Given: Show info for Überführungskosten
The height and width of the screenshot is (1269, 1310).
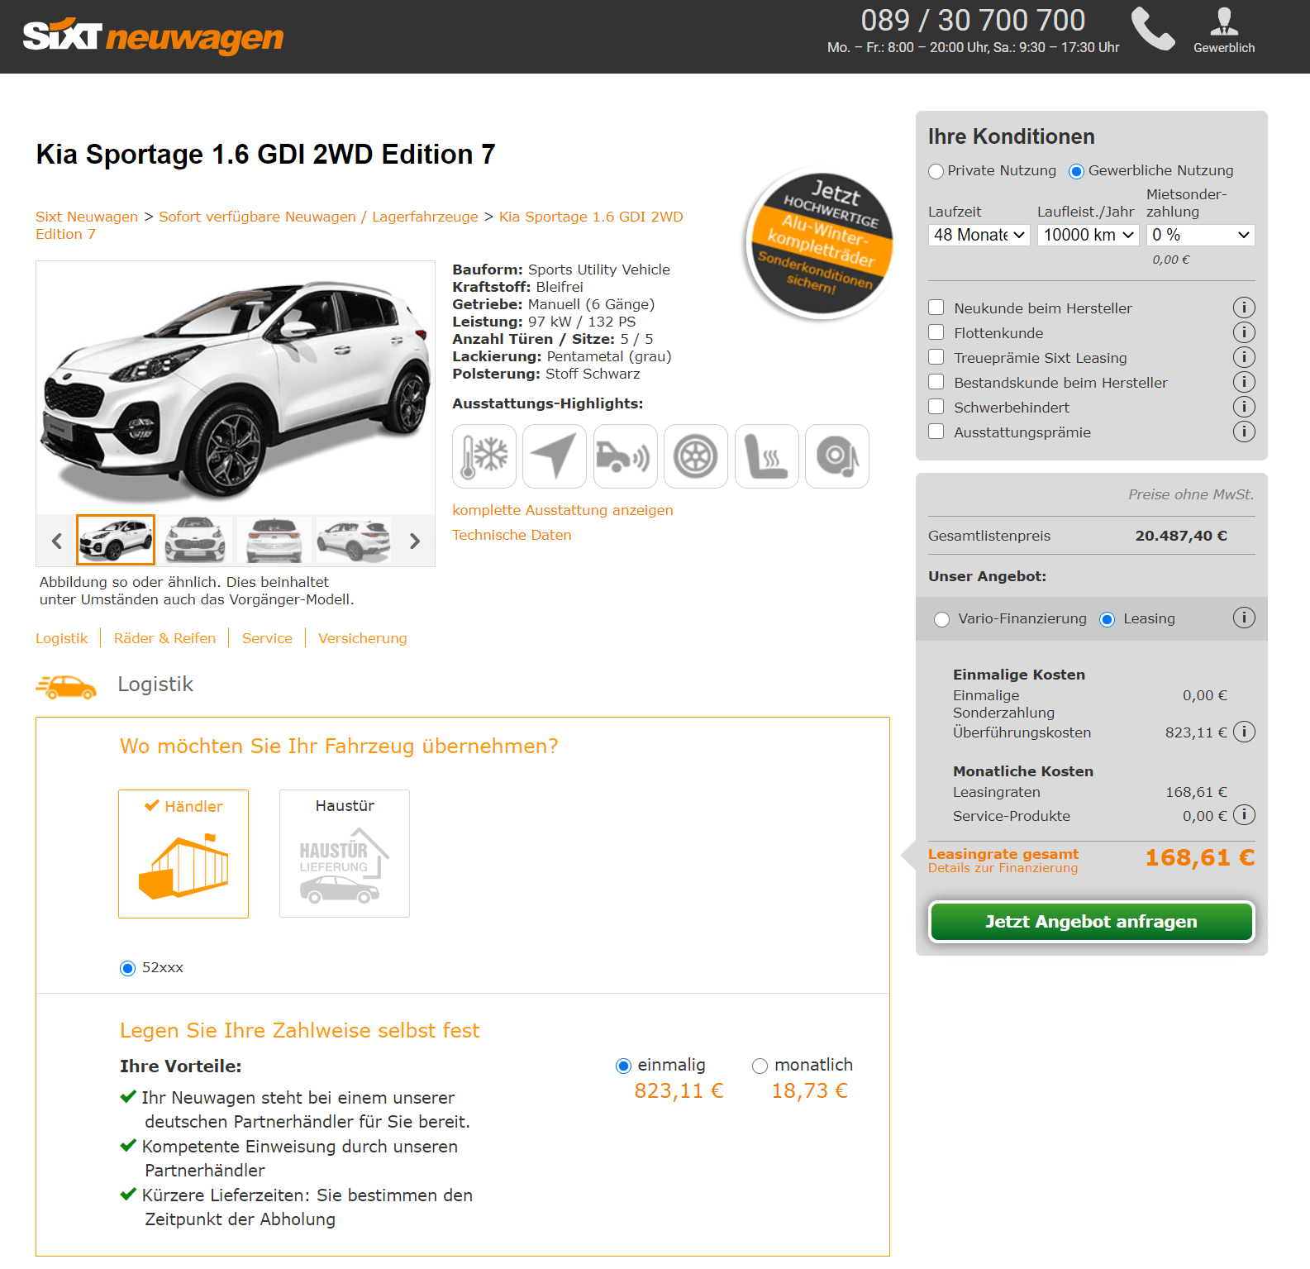Looking at the screenshot, I should [1244, 732].
